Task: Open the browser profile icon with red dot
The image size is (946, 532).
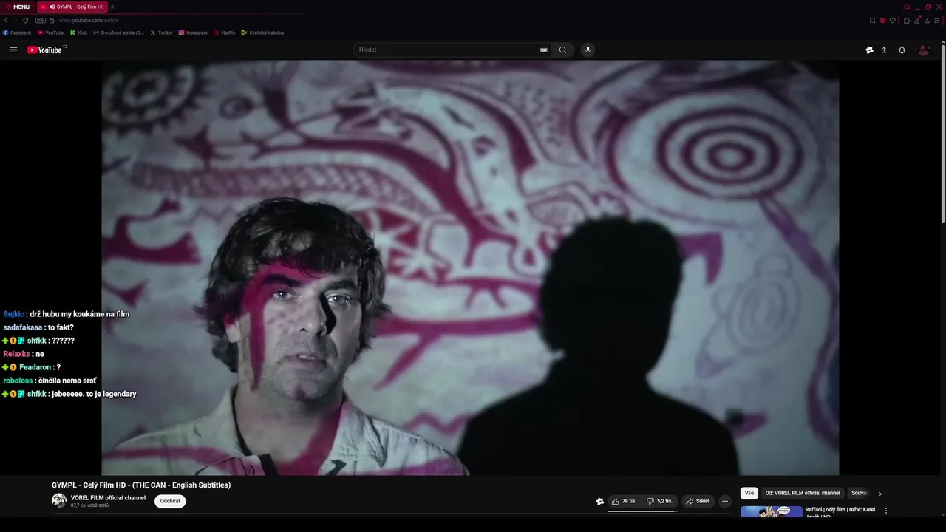Action: point(917,20)
